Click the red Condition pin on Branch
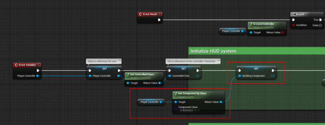 pos(294,25)
